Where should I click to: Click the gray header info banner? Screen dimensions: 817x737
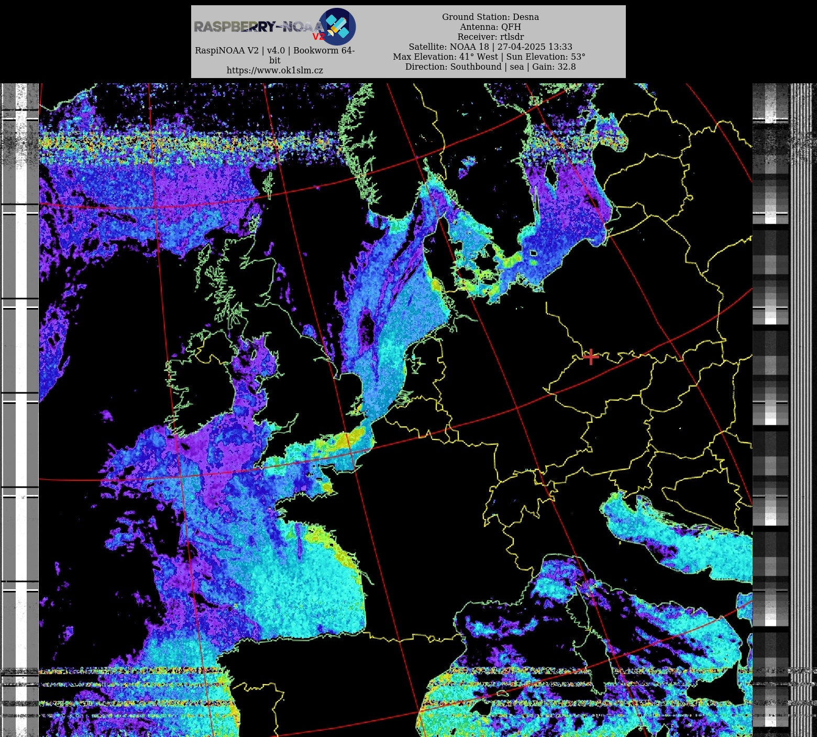(x=408, y=42)
